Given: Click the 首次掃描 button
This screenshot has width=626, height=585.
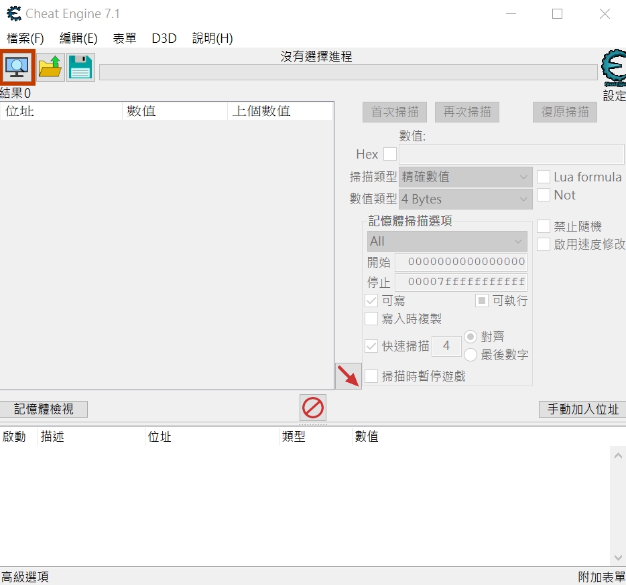Looking at the screenshot, I should [395, 112].
